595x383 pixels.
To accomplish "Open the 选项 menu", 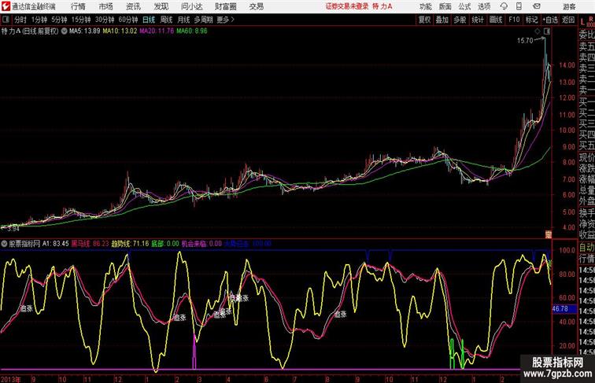I will click(x=484, y=6).
